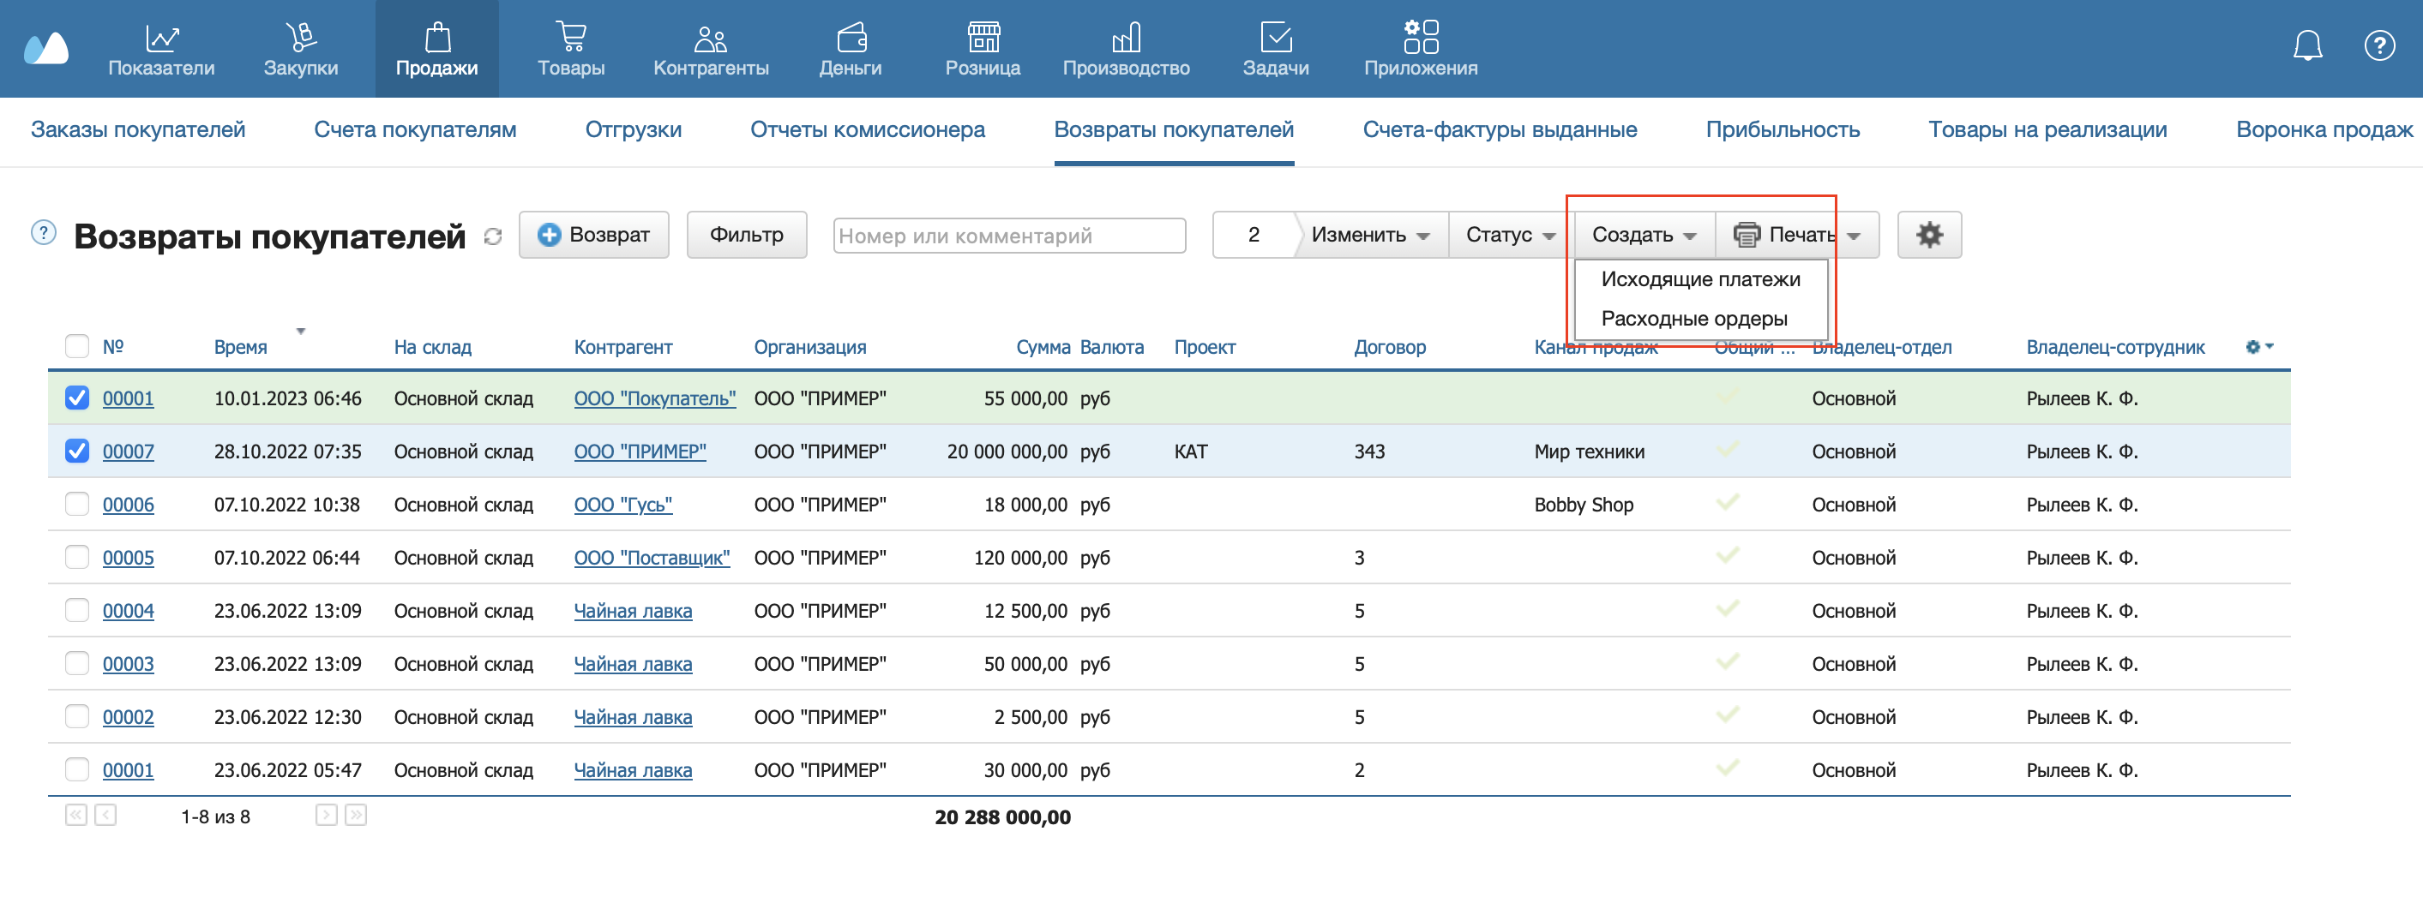This screenshot has height=903, width=2423.
Task: Open settings gear button in toolbar
Action: coord(1928,235)
